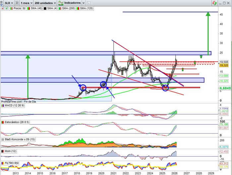Expand the '1 mes' timeframe dropdown

pos(27,3)
